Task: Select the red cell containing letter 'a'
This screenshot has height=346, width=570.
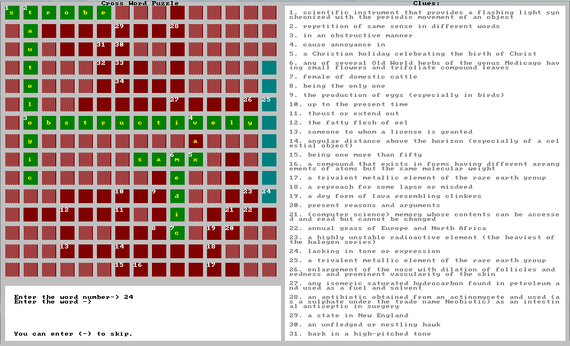Action: click(x=196, y=141)
